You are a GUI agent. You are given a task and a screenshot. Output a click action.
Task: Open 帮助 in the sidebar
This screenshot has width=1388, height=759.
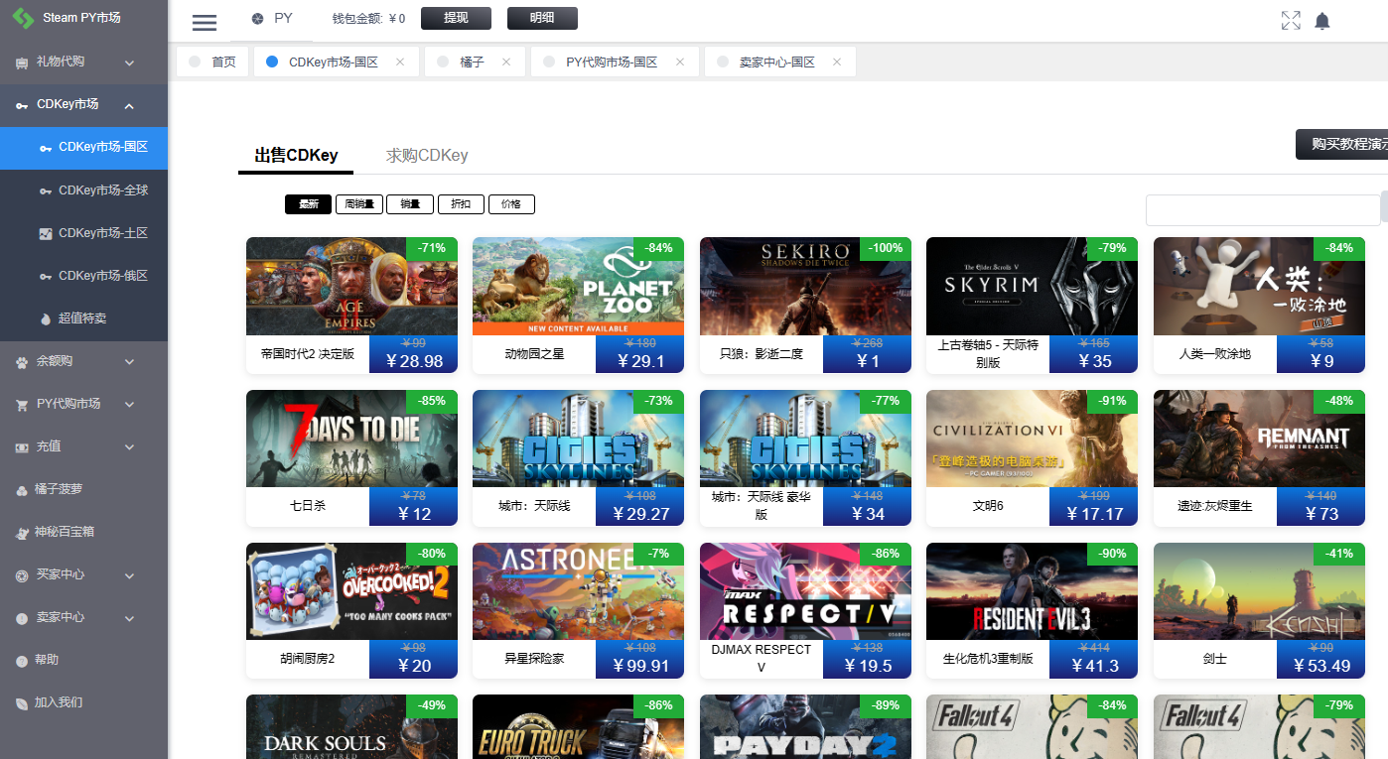(83, 661)
